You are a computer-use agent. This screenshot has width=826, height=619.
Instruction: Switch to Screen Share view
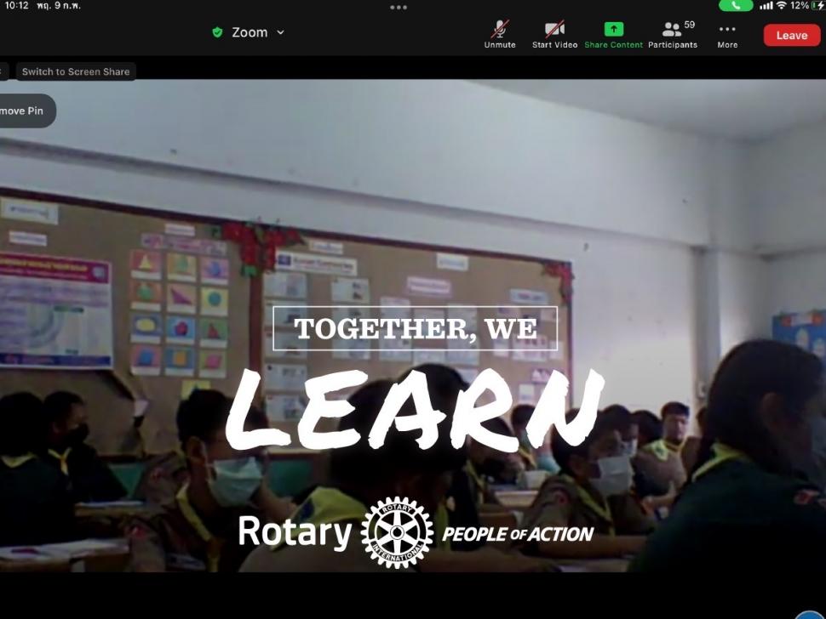click(x=76, y=71)
